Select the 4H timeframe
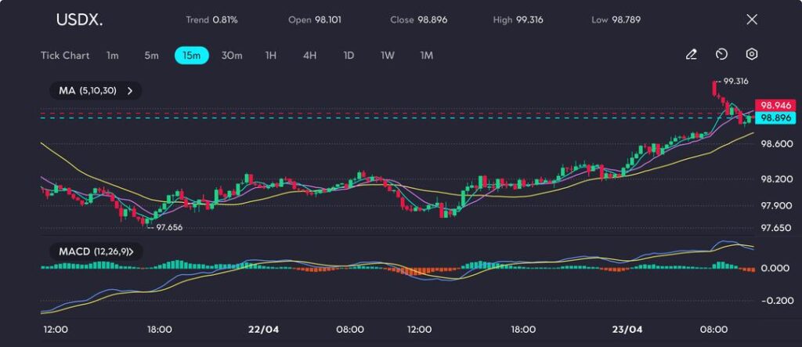Screen dimensions: 802x347 click(x=309, y=56)
